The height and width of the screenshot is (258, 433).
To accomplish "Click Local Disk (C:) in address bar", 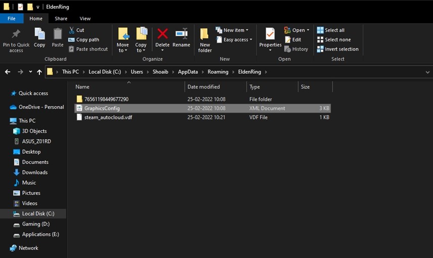I will [105, 72].
